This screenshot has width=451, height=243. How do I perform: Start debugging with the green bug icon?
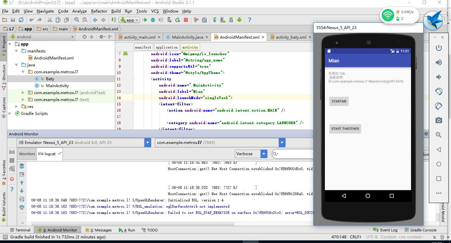[153, 20]
